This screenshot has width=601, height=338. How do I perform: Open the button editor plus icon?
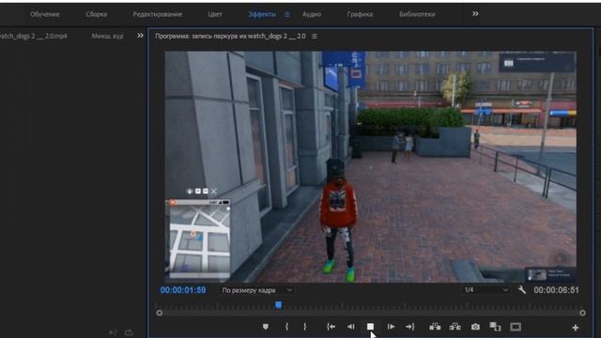(575, 328)
